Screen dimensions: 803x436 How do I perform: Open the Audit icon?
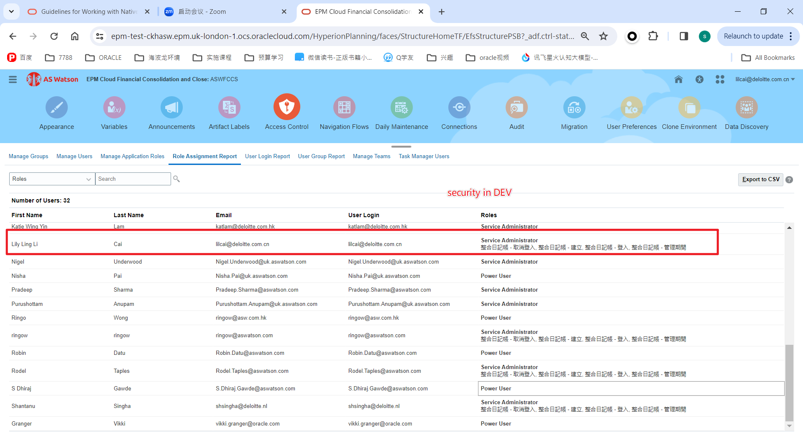pyautogui.click(x=517, y=108)
